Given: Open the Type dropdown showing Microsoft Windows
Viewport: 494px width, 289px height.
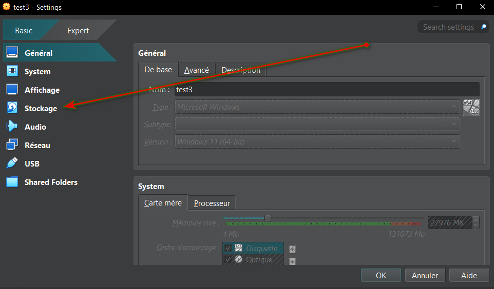Looking at the screenshot, I should click(317, 107).
